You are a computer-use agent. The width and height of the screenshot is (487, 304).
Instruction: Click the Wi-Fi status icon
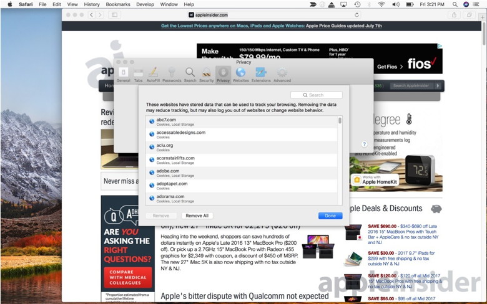381,4
